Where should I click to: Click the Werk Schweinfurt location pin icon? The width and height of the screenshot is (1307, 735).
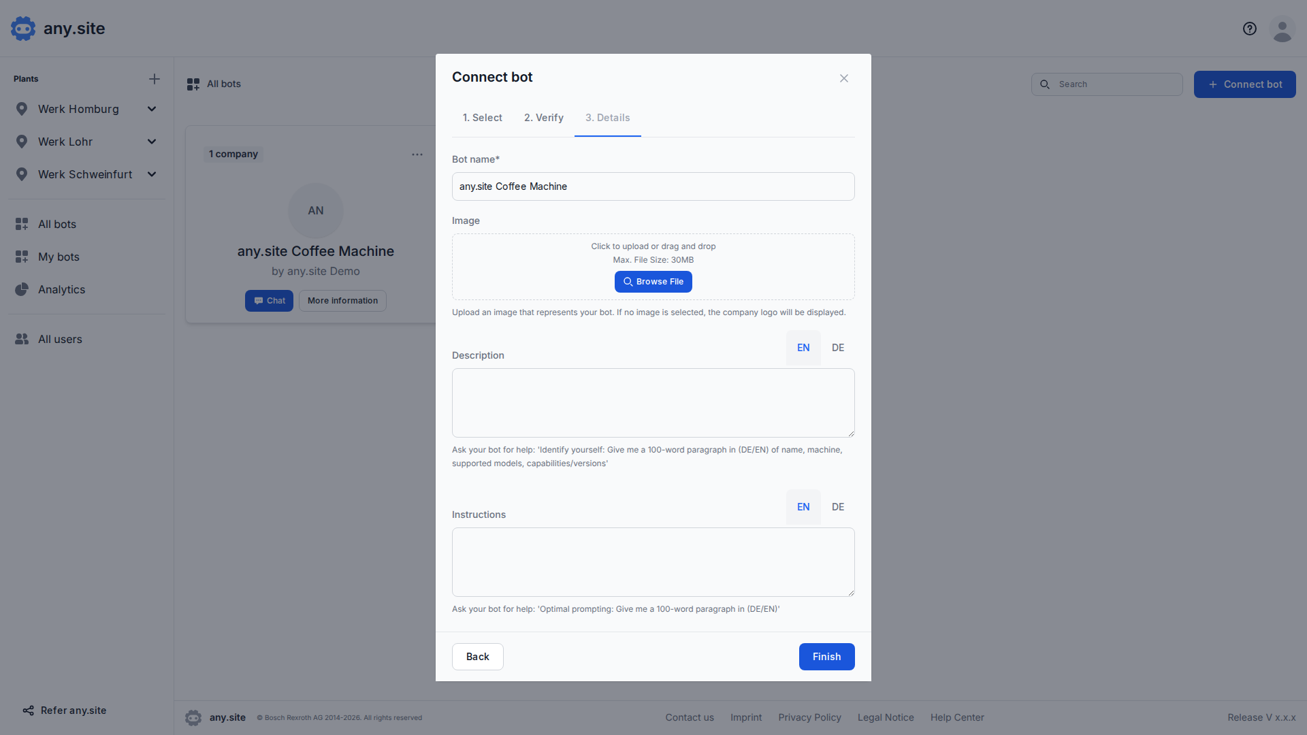click(x=22, y=174)
